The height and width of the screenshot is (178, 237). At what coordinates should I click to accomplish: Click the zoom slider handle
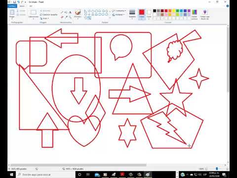tap(217, 169)
